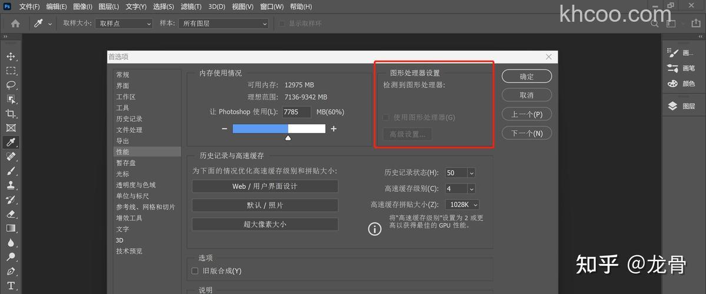Open the 窗口(W) menu
706x294 pixels.
click(272, 7)
